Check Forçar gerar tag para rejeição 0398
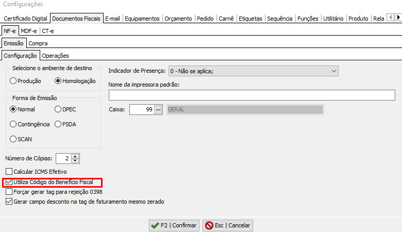Viewport: 402px width, 232px height. (9, 192)
